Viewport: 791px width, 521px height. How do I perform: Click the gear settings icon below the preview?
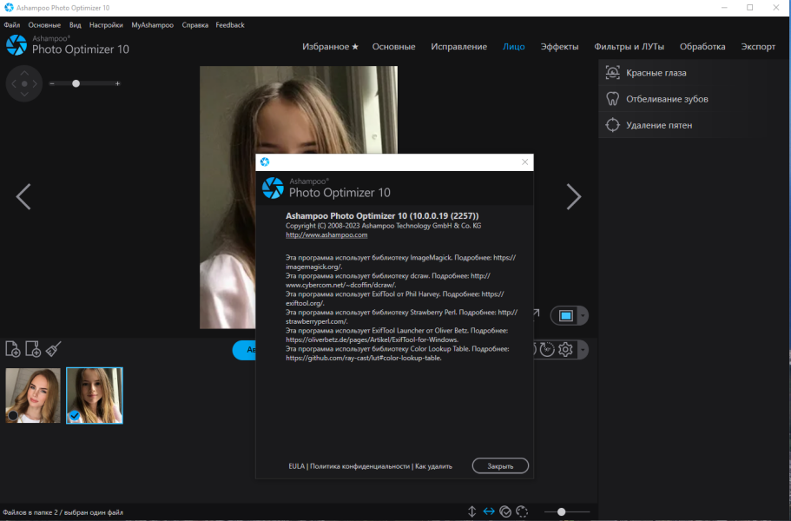click(x=565, y=349)
